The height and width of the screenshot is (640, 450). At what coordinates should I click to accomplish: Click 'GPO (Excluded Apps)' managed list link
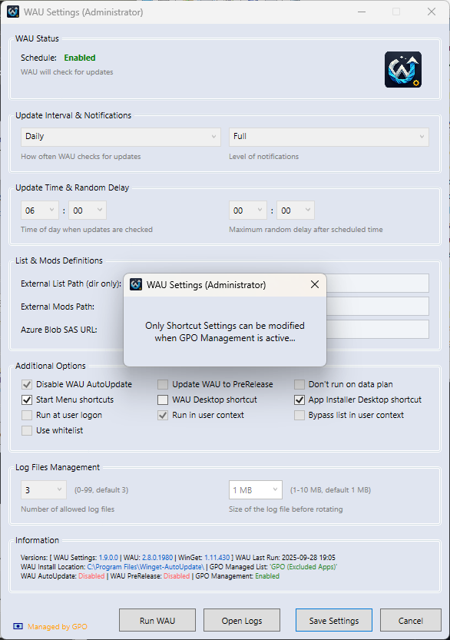303,567
